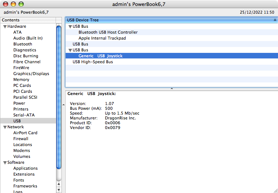Click the Network section label
This screenshot has height=193, width=278.
pyautogui.click(x=16, y=127)
